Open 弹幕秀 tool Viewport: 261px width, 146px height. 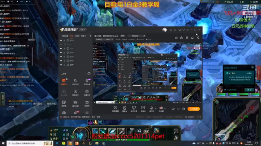click(x=87, y=103)
